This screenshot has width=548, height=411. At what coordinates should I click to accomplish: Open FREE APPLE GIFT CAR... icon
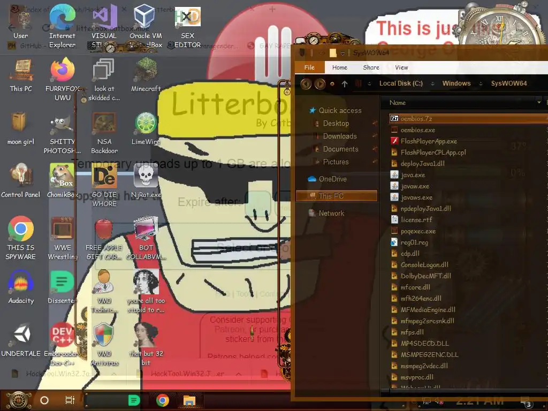coord(104,238)
